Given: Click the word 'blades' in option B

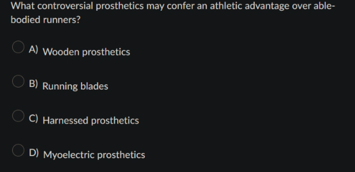Looking at the screenshot, I should 94,86.
